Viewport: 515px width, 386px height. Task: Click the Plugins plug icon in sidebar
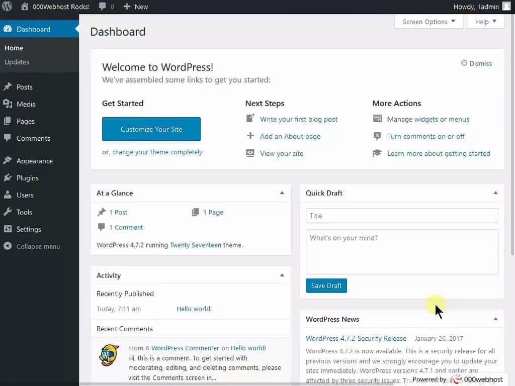point(8,177)
